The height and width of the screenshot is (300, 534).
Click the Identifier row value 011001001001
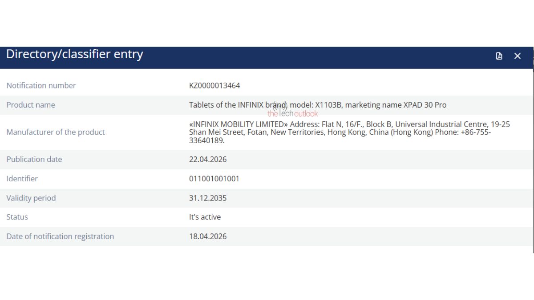coord(214,178)
